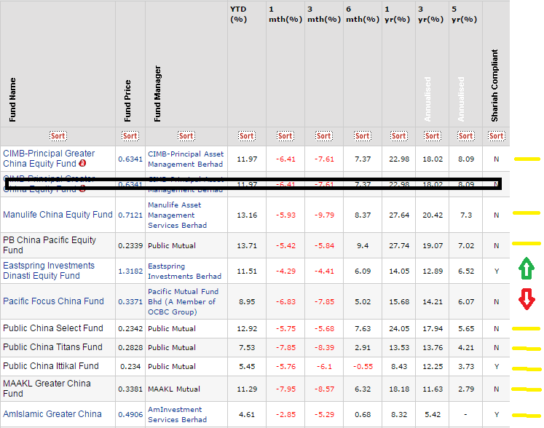544x428 pixels.
Task: Click the -7.85 three-month value for Pacific Focus
Action: click(324, 302)
